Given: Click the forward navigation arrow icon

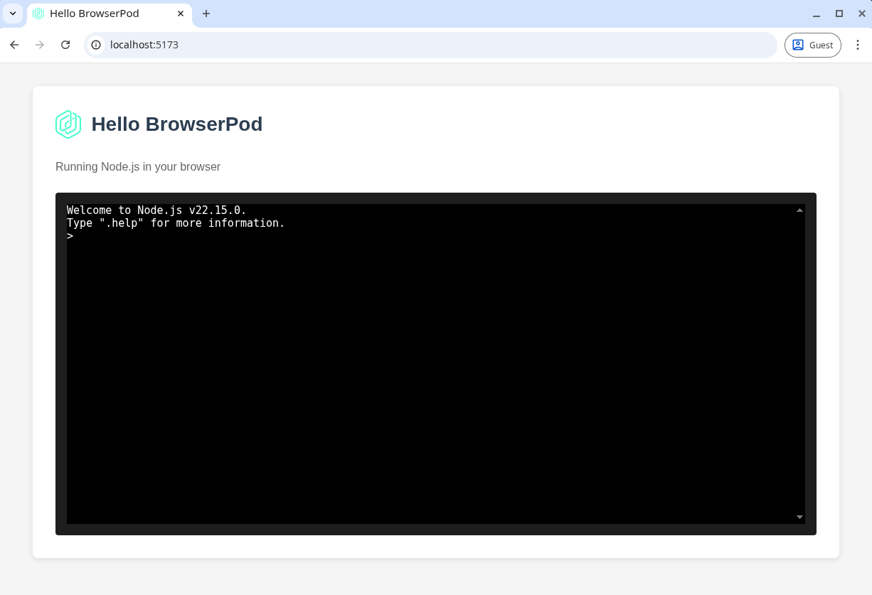Looking at the screenshot, I should [x=40, y=45].
